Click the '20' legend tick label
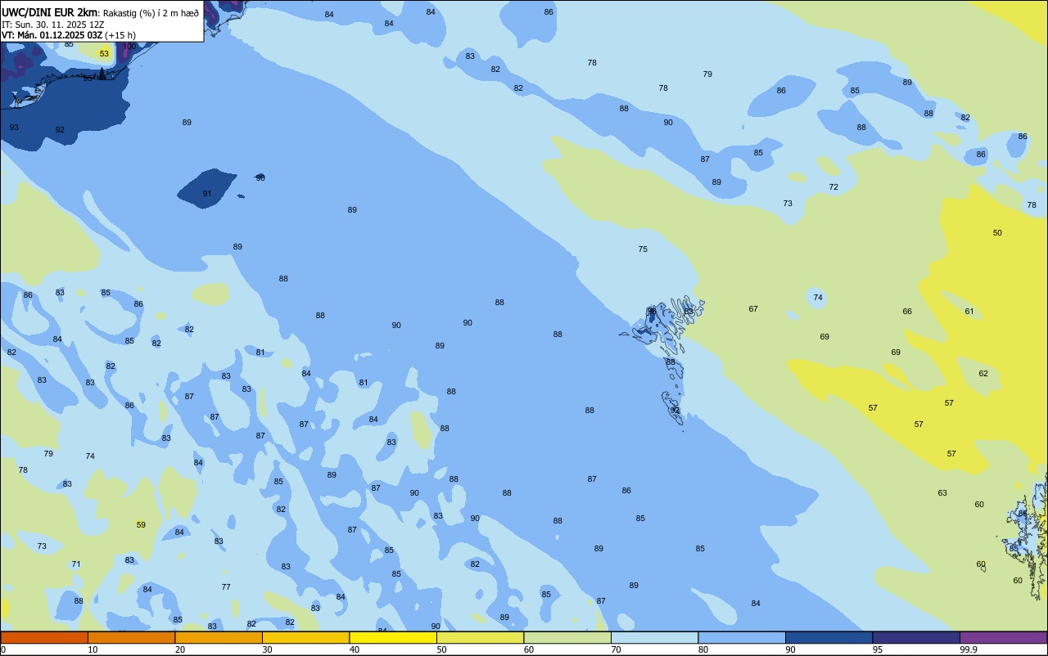 coord(180,649)
